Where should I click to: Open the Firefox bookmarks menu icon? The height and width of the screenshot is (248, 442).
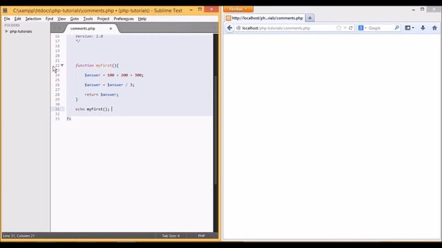(407, 28)
